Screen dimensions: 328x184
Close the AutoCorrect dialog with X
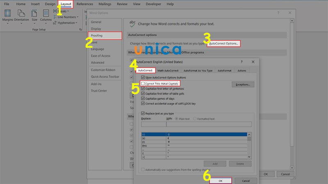[x=253, y=62]
